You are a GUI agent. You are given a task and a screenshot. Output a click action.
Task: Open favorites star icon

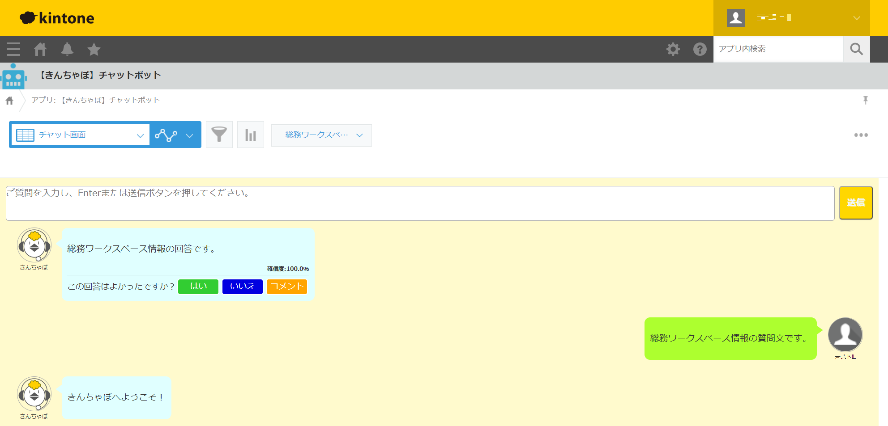coord(94,49)
